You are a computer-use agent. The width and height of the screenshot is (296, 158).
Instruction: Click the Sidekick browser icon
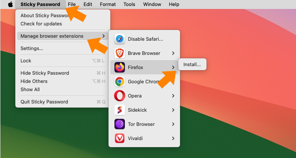pyautogui.click(x=120, y=110)
